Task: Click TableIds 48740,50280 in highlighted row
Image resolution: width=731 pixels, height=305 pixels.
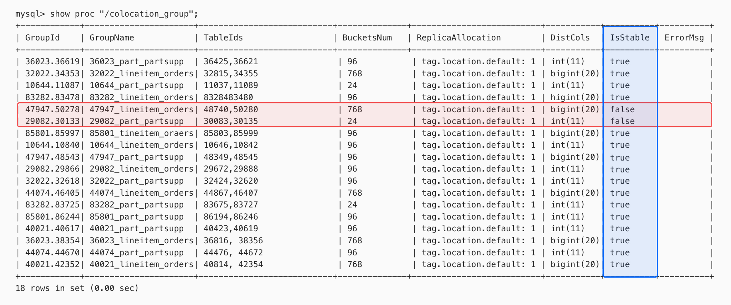Action: pyautogui.click(x=231, y=109)
